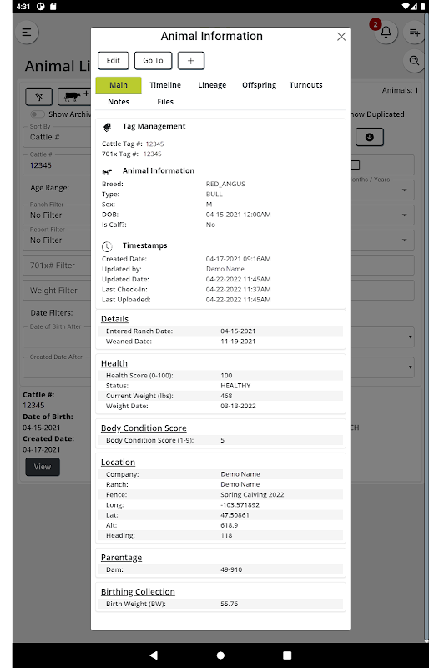Click the Details section heading
429x668 pixels.
(x=114, y=319)
